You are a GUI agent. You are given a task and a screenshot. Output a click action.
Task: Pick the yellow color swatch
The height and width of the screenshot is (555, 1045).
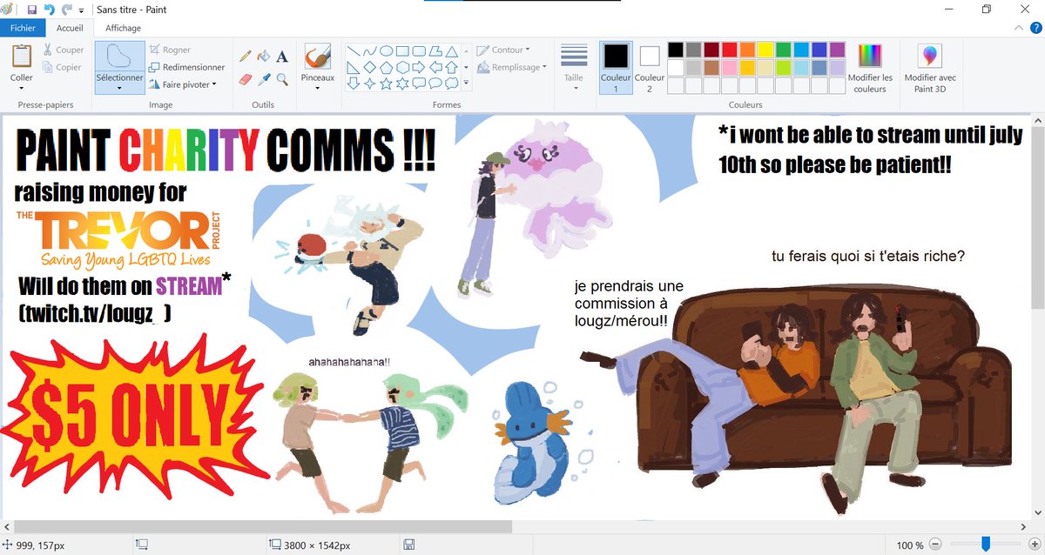(765, 50)
